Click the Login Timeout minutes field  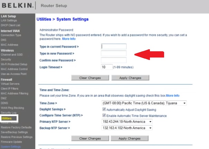106,67
